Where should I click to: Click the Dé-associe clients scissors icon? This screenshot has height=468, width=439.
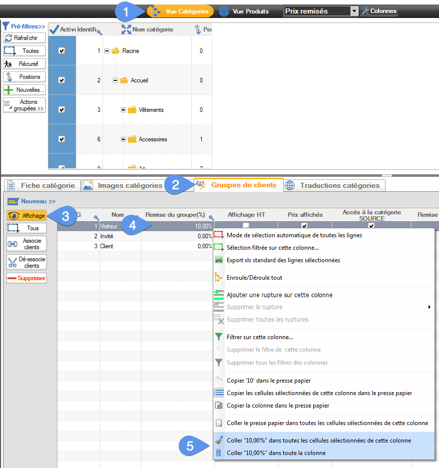(26, 262)
